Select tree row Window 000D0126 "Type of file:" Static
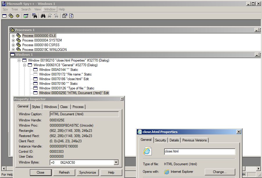 67,88
